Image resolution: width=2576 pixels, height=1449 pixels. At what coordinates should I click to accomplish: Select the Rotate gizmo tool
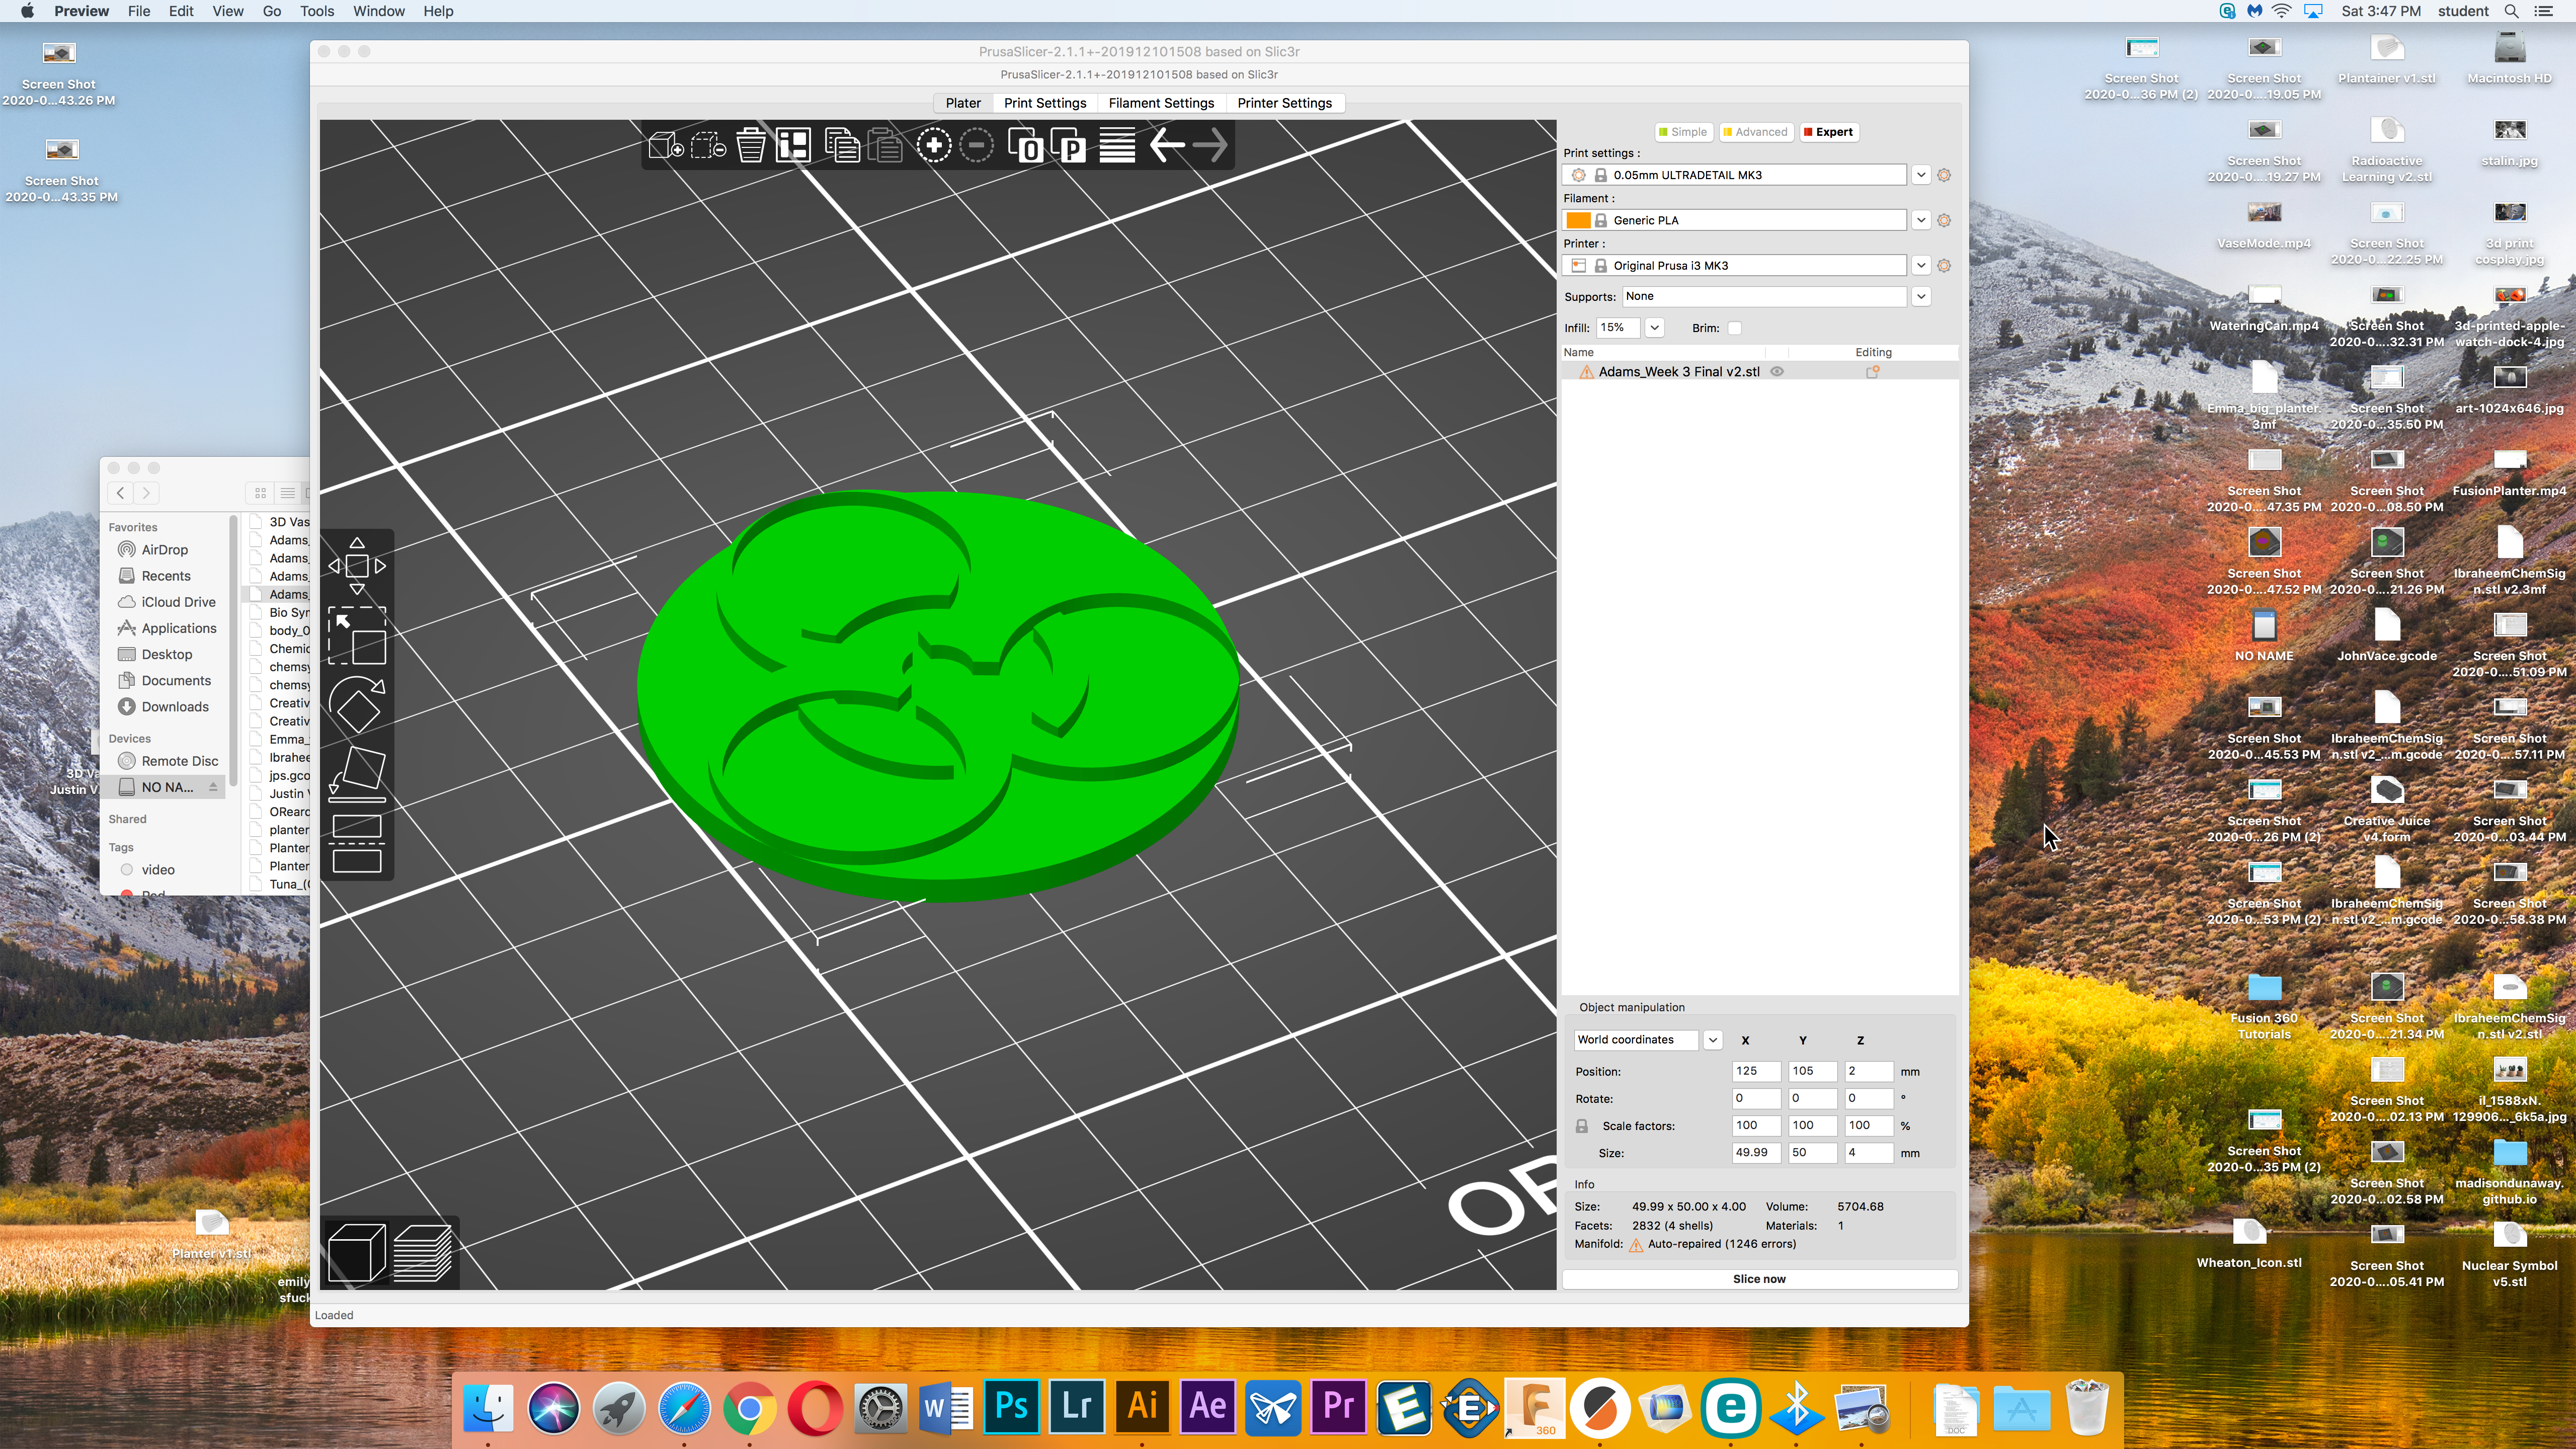pyautogui.click(x=357, y=705)
